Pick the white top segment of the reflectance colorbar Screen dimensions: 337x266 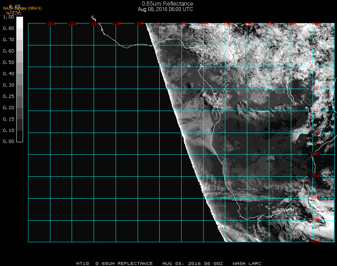(20, 23)
